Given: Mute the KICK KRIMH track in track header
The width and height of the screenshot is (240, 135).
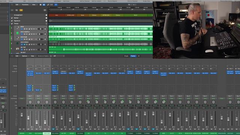Looking at the screenshot, I should pos(24,44).
